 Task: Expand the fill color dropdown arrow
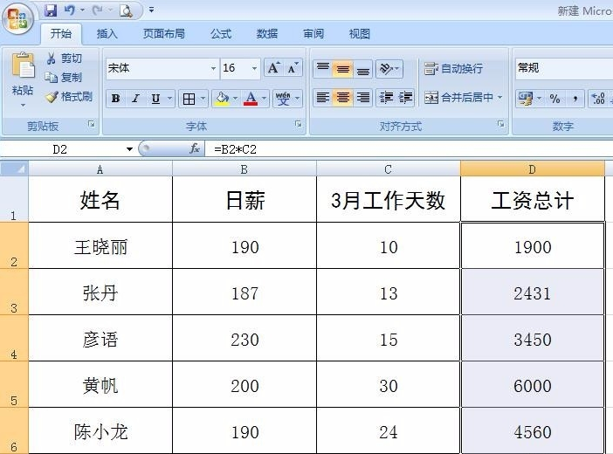[x=236, y=98]
